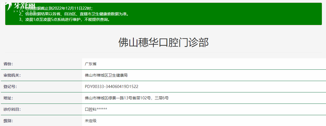Select the value 口腔科******

(96, 109)
